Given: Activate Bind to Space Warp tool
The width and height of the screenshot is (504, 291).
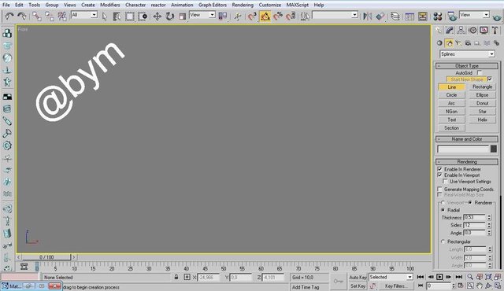Looking at the screenshot, I should [62, 16].
